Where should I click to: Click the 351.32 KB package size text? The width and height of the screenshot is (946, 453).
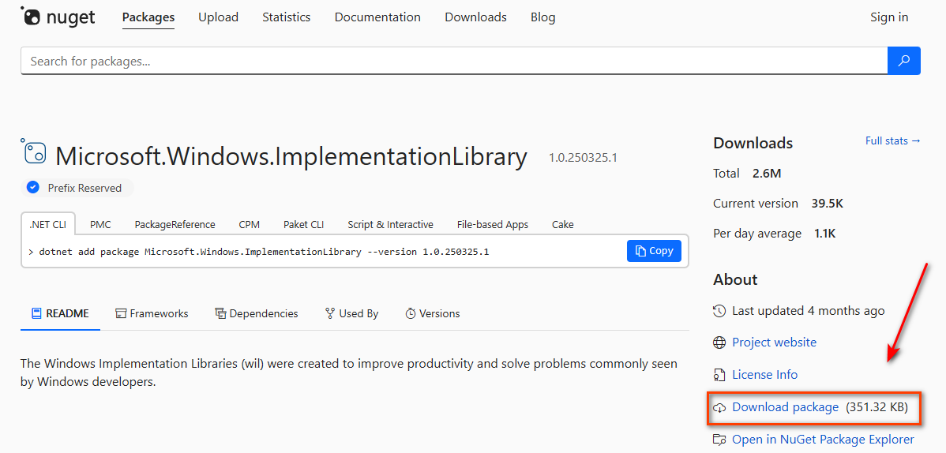pyautogui.click(x=877, y=407)
